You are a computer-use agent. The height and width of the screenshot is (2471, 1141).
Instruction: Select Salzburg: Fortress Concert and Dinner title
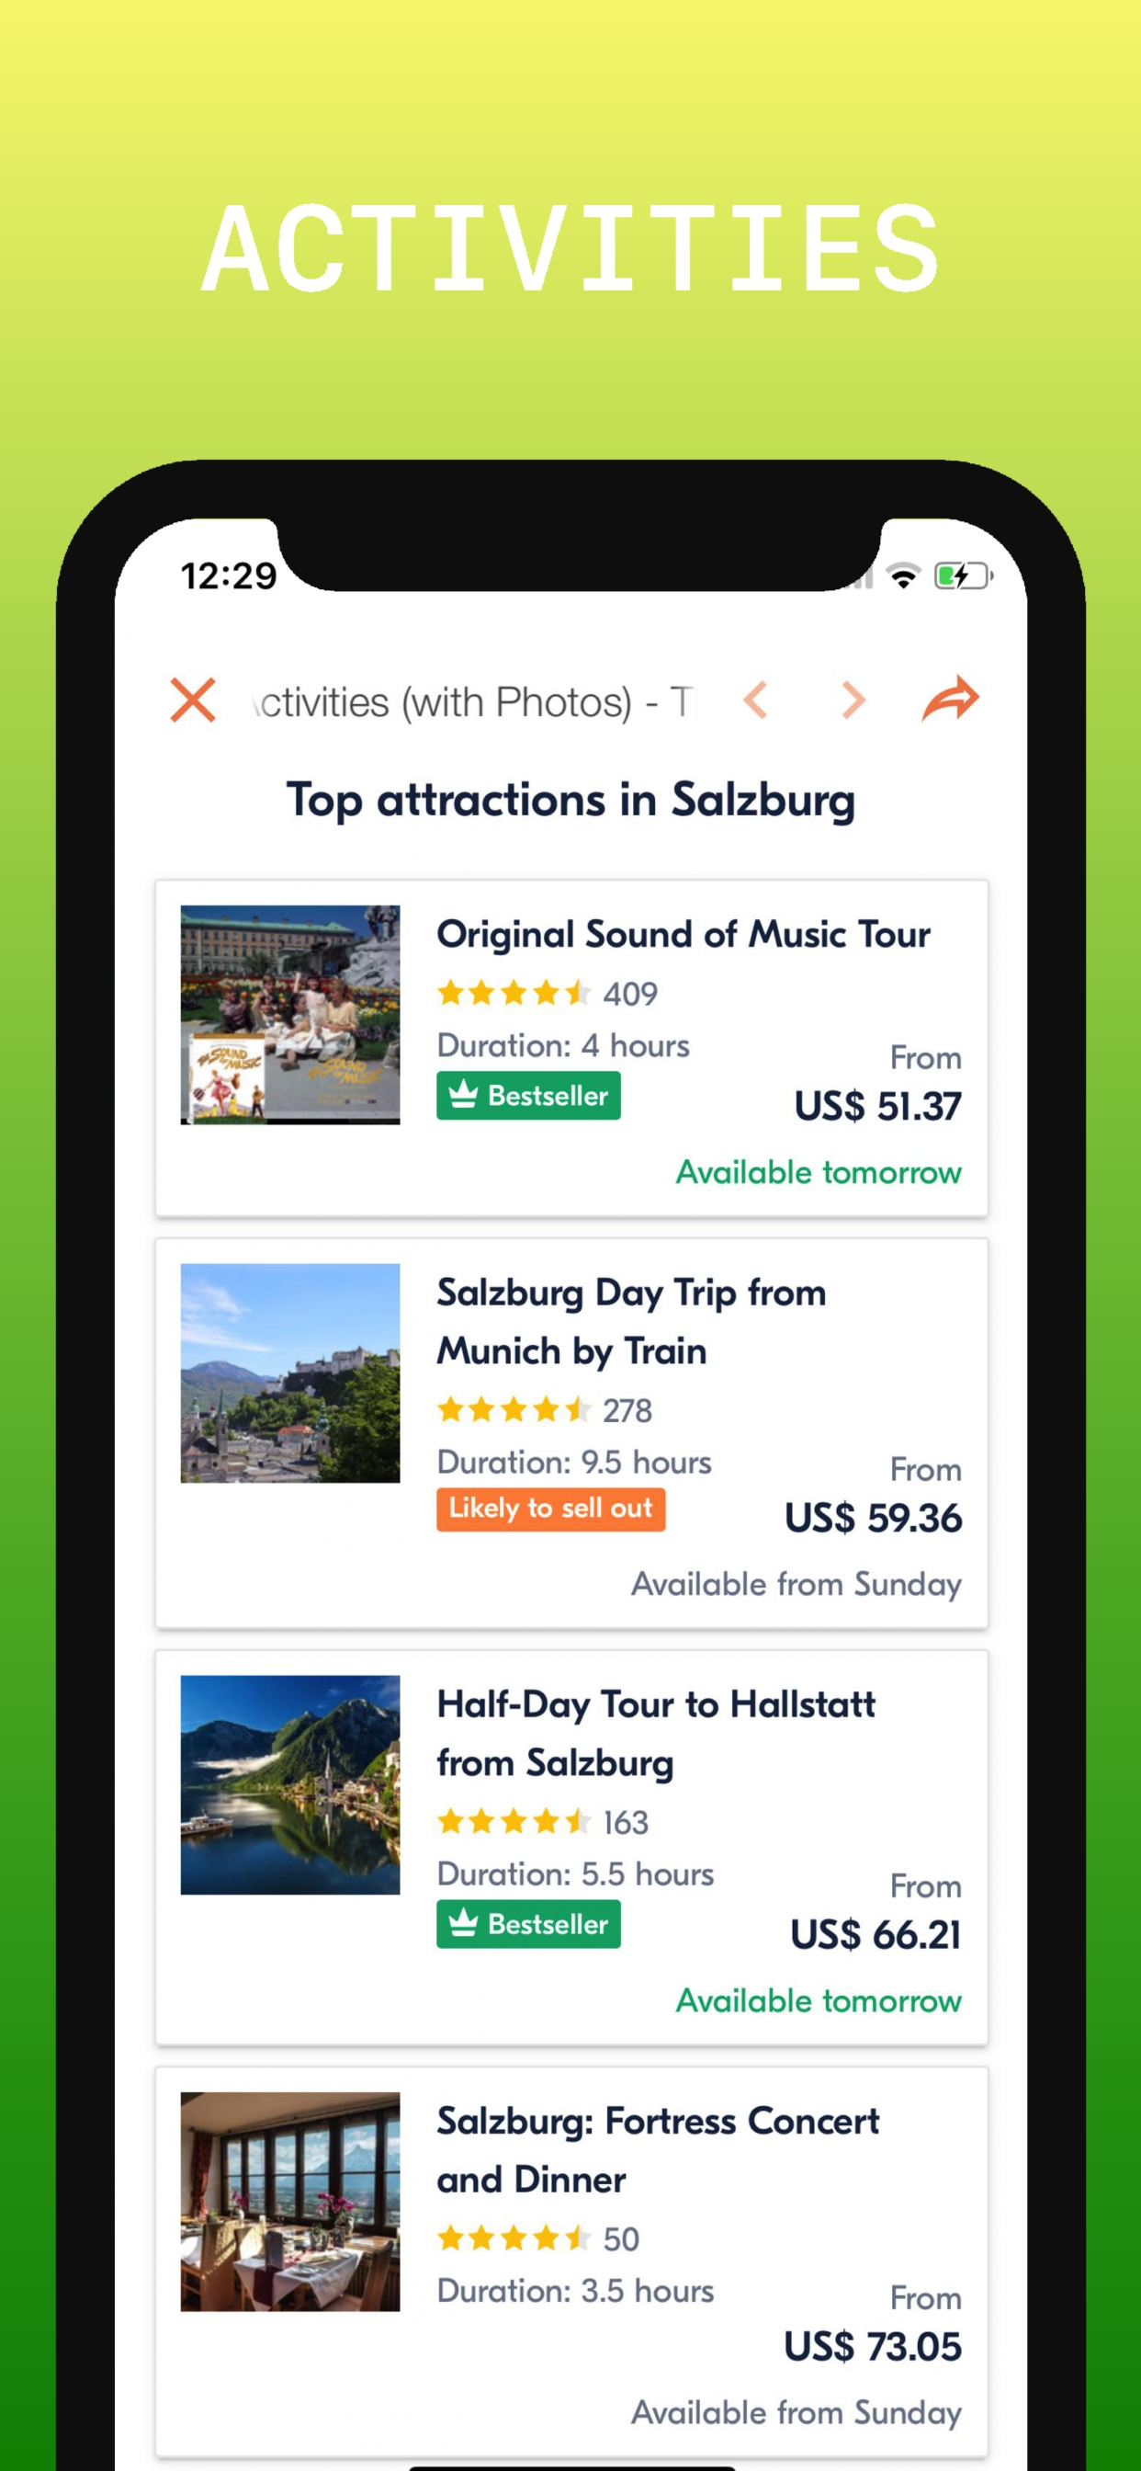(658, 2149)
